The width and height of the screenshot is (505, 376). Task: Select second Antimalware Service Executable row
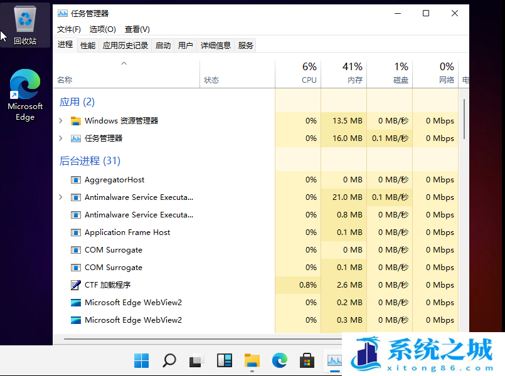tap(255, 215)
